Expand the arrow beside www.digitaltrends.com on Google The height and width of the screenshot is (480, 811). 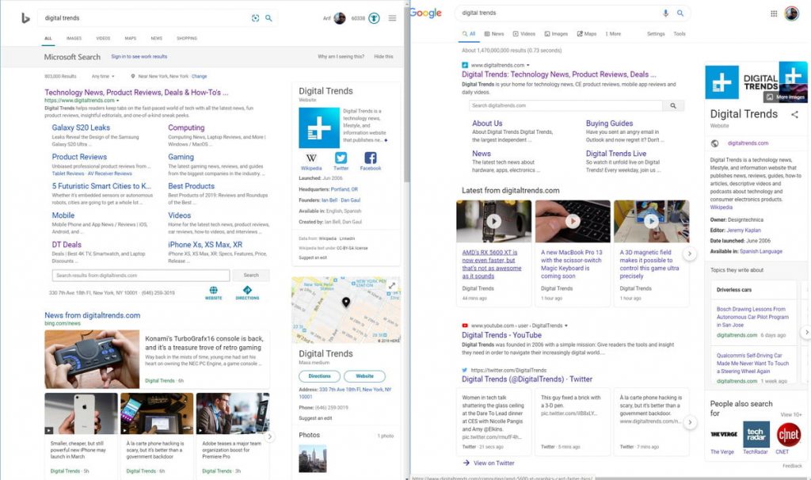(x=528, y=65)
